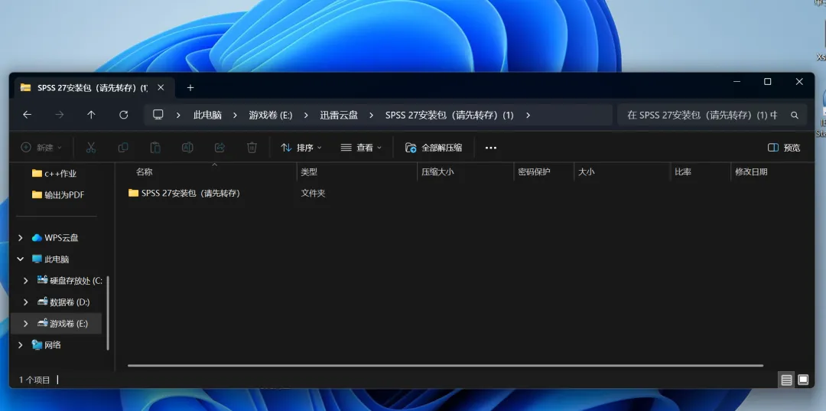Click 此电脑 in the address bar
Image resolution: width=826 pixels, height=411 pixels.
[x=207, y=115]
